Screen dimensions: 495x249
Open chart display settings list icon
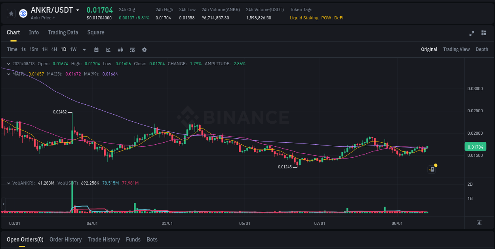(132, 49)
